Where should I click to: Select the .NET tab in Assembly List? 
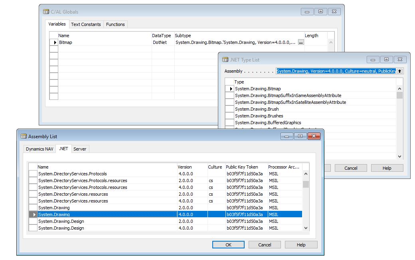[63, 149]
